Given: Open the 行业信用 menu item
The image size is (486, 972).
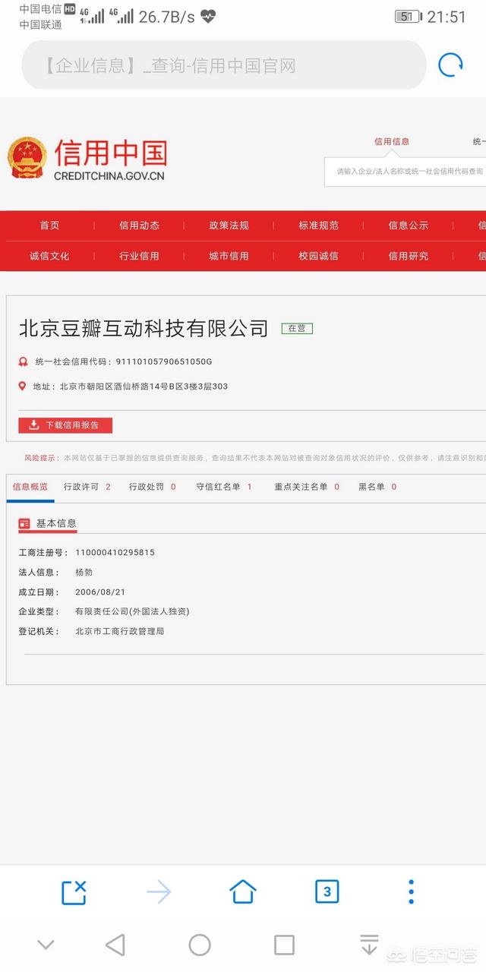Looking at the screenshot, I should (140, 256).
